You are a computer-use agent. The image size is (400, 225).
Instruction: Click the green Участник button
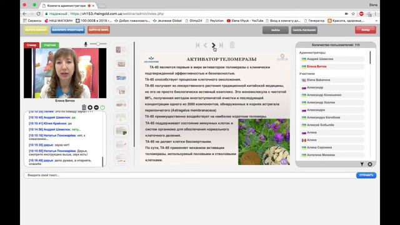coord(50,45)
